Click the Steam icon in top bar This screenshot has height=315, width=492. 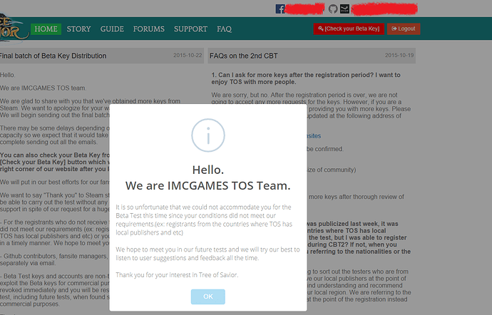(x=344, y=9)
